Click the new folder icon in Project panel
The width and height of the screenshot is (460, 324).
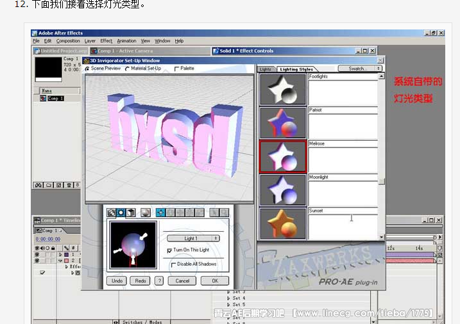click(x=49, y=185)
